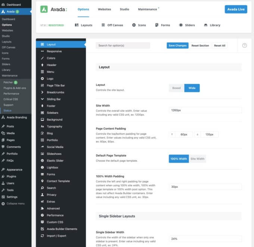This screenshot has width=254, height=247.
Task: Click the WordPress Dashboard gauge icon
Action: (3, 5)
